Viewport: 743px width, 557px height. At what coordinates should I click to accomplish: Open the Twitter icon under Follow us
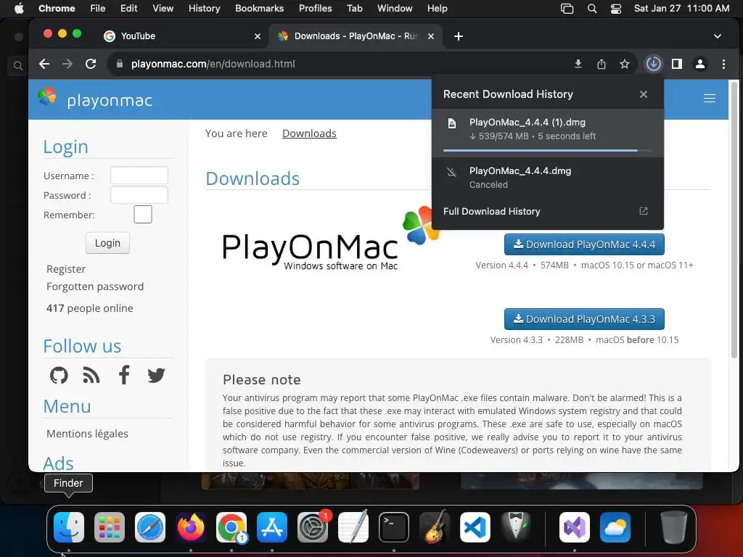156,375
